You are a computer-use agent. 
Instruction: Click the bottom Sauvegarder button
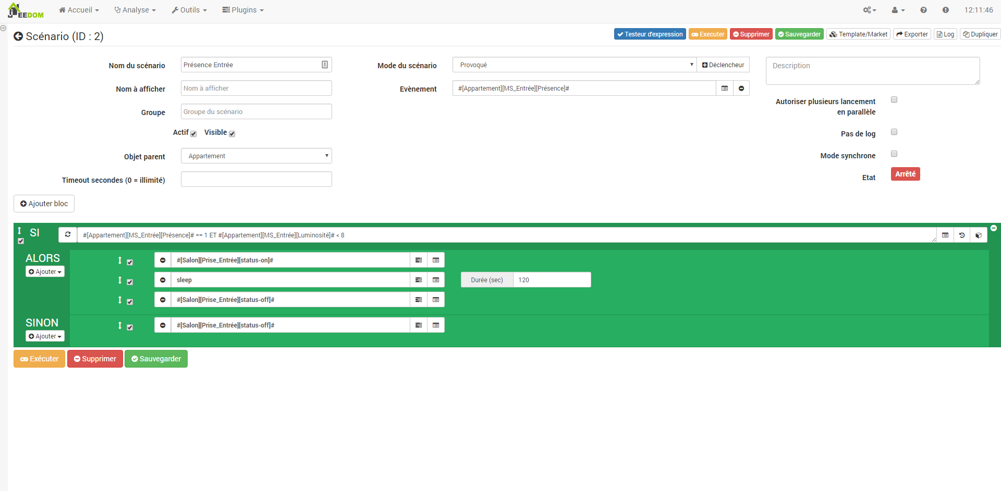156,359
